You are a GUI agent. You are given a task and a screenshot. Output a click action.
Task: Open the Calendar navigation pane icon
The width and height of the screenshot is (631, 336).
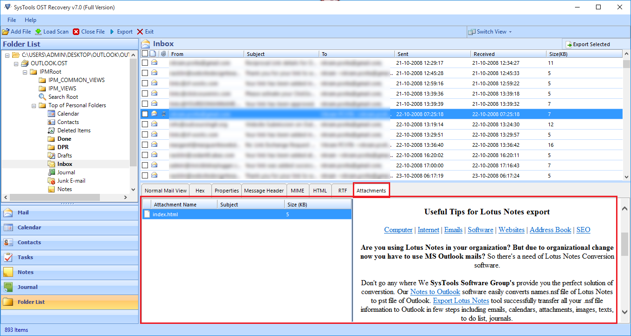click(8, 227)
